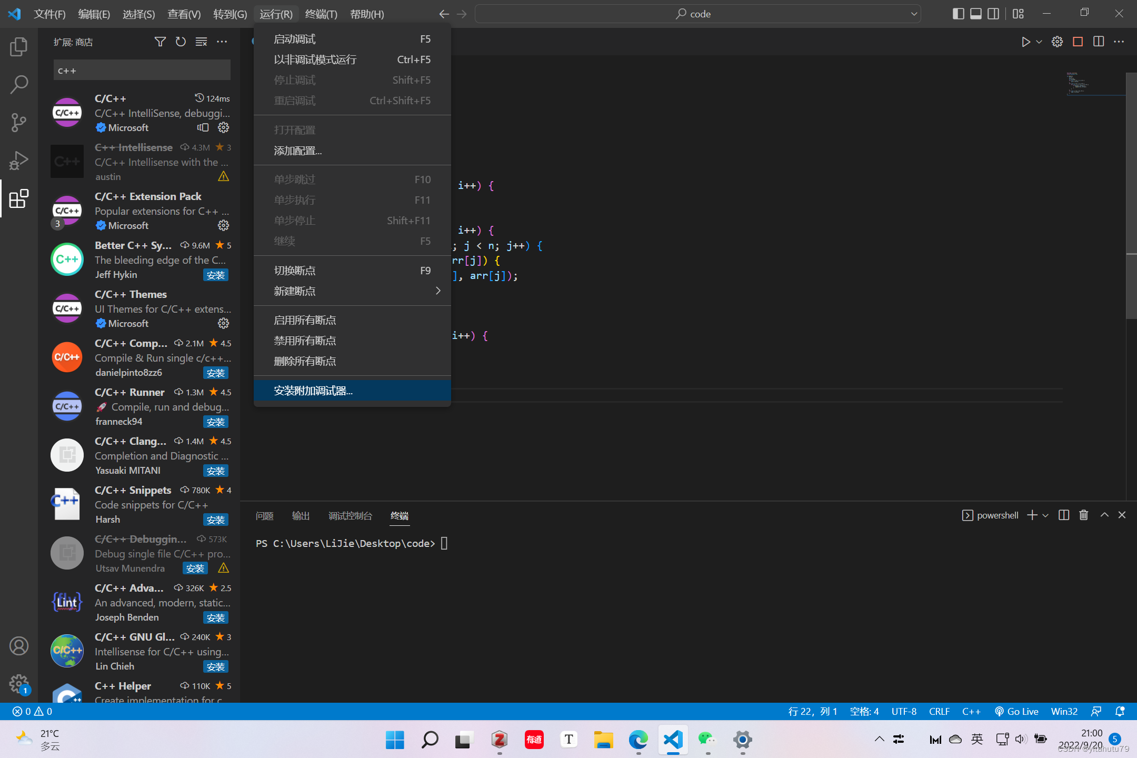The height and width of the screenshot is (758, 1137).
Task: Switch to the 输出 panel tab
Action: pos(301,516)
